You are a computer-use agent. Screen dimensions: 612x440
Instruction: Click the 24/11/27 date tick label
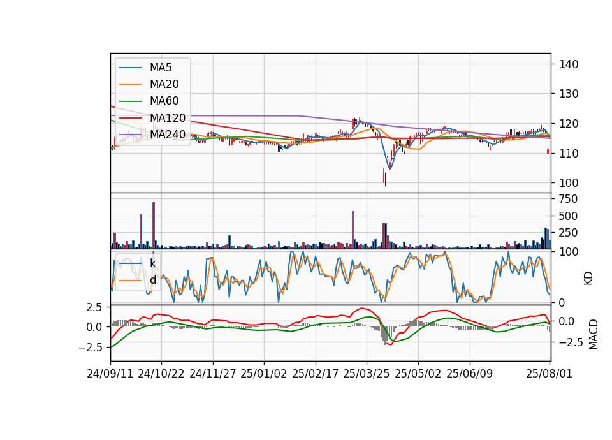[x=213, y=374]
